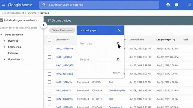Image resolution: width=193 pixels, height=108 pixels.
Task: Go to Chrome in the breadcrumb
Action: [32, 13]
